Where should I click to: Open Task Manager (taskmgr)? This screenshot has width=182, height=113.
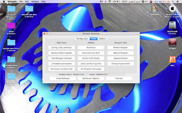[61, 58]
